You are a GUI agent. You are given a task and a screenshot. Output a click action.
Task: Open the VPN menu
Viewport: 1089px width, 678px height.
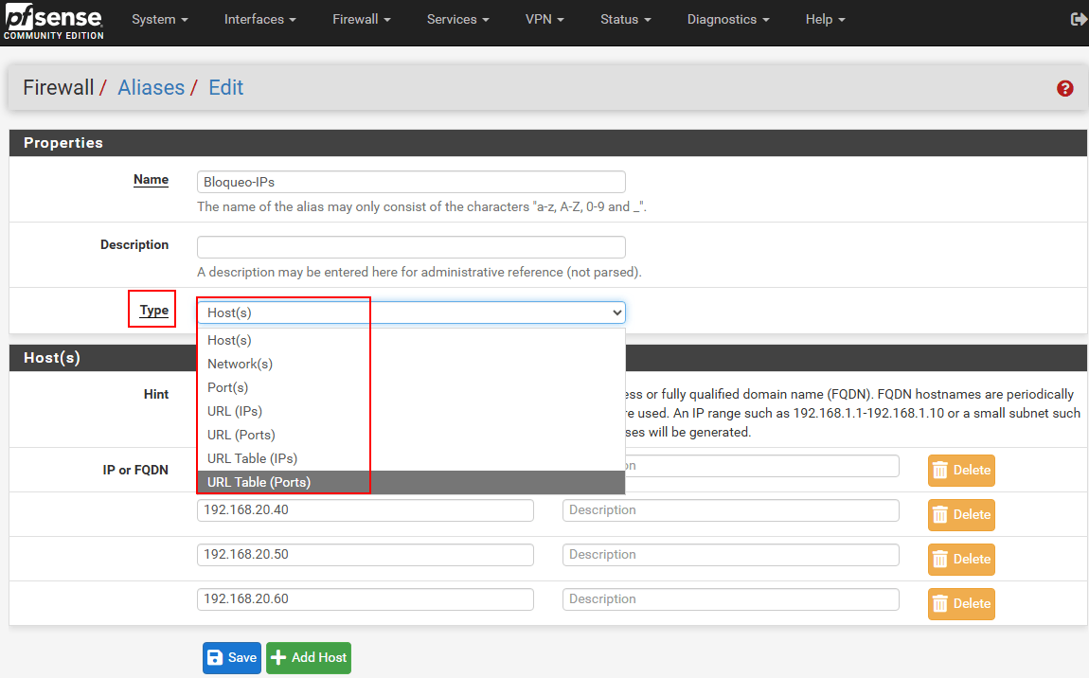544,20
